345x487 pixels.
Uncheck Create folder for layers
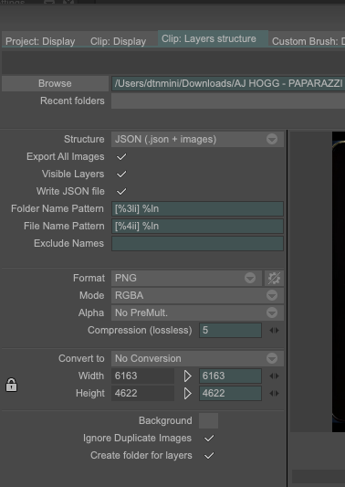coord(209,456)
